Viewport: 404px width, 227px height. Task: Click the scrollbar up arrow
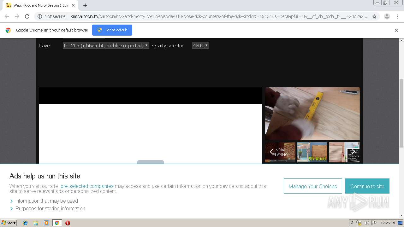(x=401, y=40)
